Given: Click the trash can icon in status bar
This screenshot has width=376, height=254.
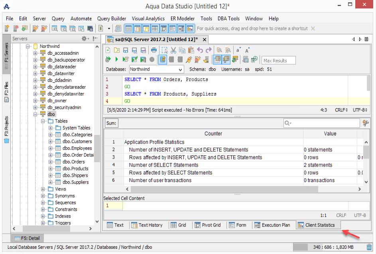Looking at the screenshot, I should [369, 247].
